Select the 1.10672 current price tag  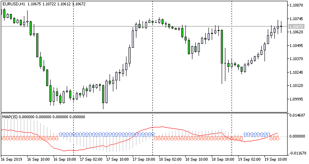point(296,26)
